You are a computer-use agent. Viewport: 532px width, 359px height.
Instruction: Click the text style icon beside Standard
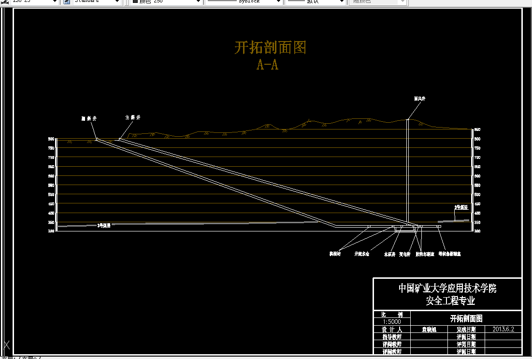click(x=67, y=2)
